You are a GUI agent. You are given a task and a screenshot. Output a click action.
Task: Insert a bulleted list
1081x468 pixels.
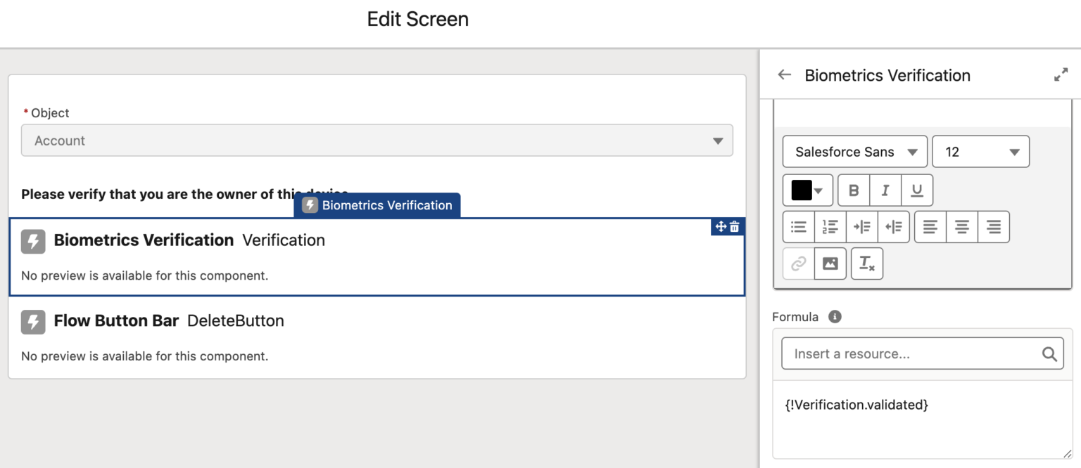798,226
